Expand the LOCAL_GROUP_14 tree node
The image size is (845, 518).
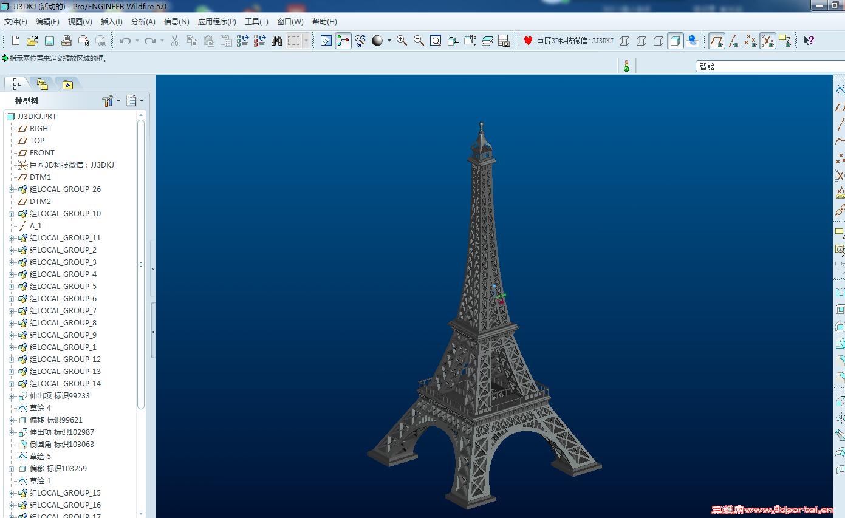[11, 384]
